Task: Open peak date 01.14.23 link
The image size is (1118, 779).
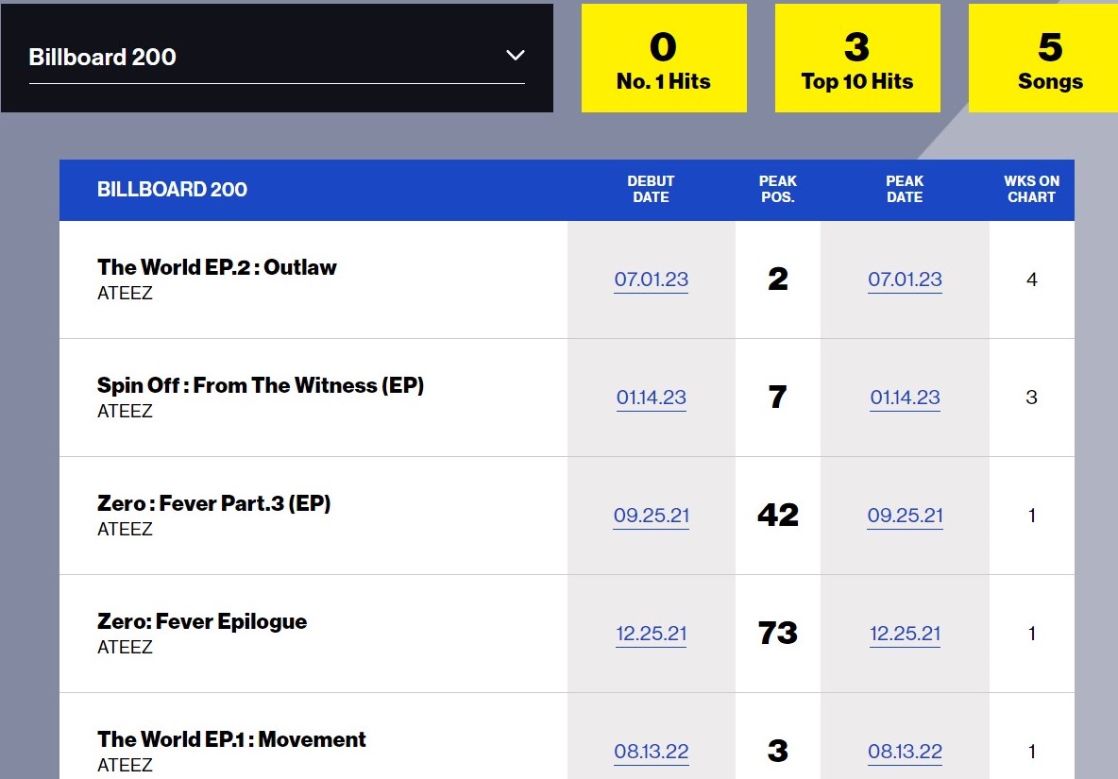Action: tap(905, 398)
